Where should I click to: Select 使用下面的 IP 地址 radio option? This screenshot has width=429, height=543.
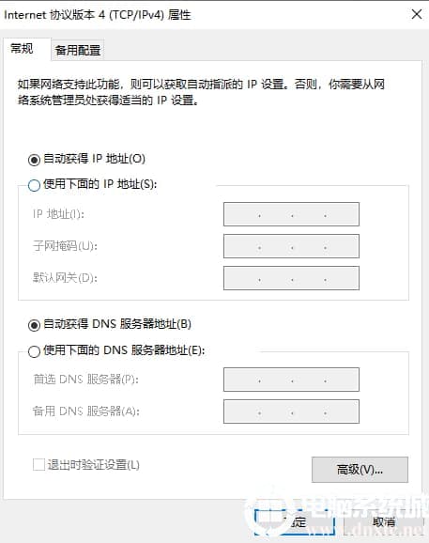[x=34, y=185]
